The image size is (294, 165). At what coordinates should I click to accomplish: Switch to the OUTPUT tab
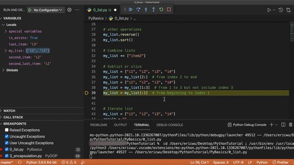click(120, 125)
